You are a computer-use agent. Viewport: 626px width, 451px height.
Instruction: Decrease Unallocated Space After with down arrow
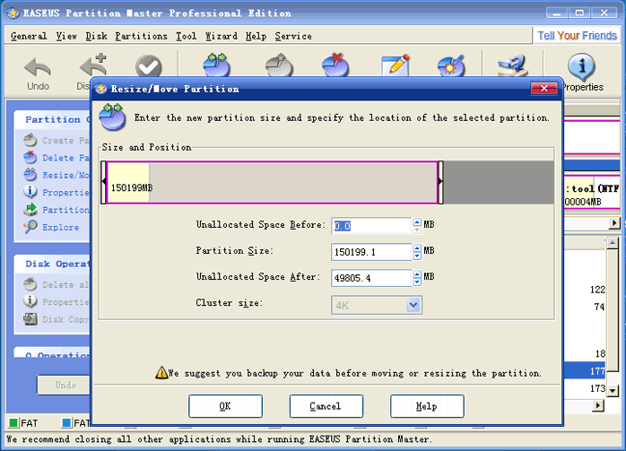pos(417,282)
